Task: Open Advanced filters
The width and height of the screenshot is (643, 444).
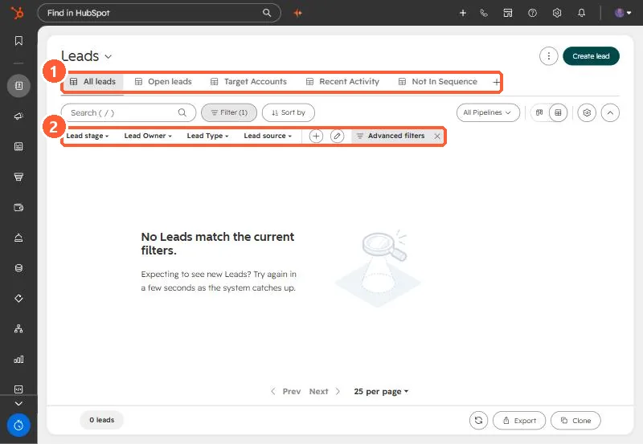Action: pos(391,136)
